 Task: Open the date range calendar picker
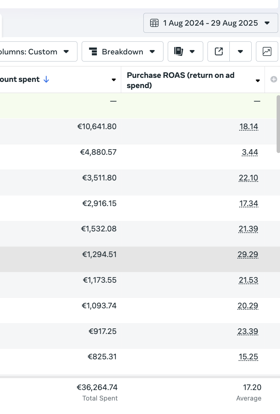click(211, 23)
